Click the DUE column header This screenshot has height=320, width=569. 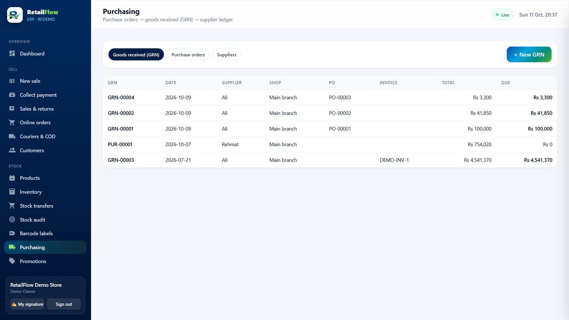[x=506, y=83]
